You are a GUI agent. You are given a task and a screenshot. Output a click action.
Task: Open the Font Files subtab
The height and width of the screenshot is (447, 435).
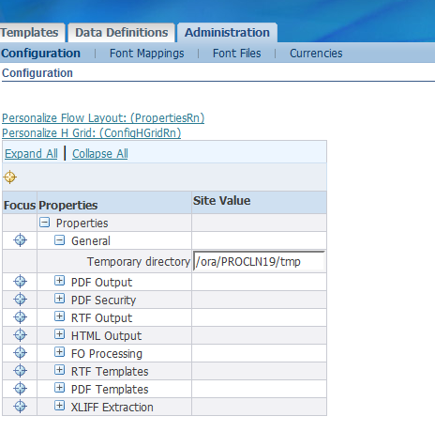point(237,54)
